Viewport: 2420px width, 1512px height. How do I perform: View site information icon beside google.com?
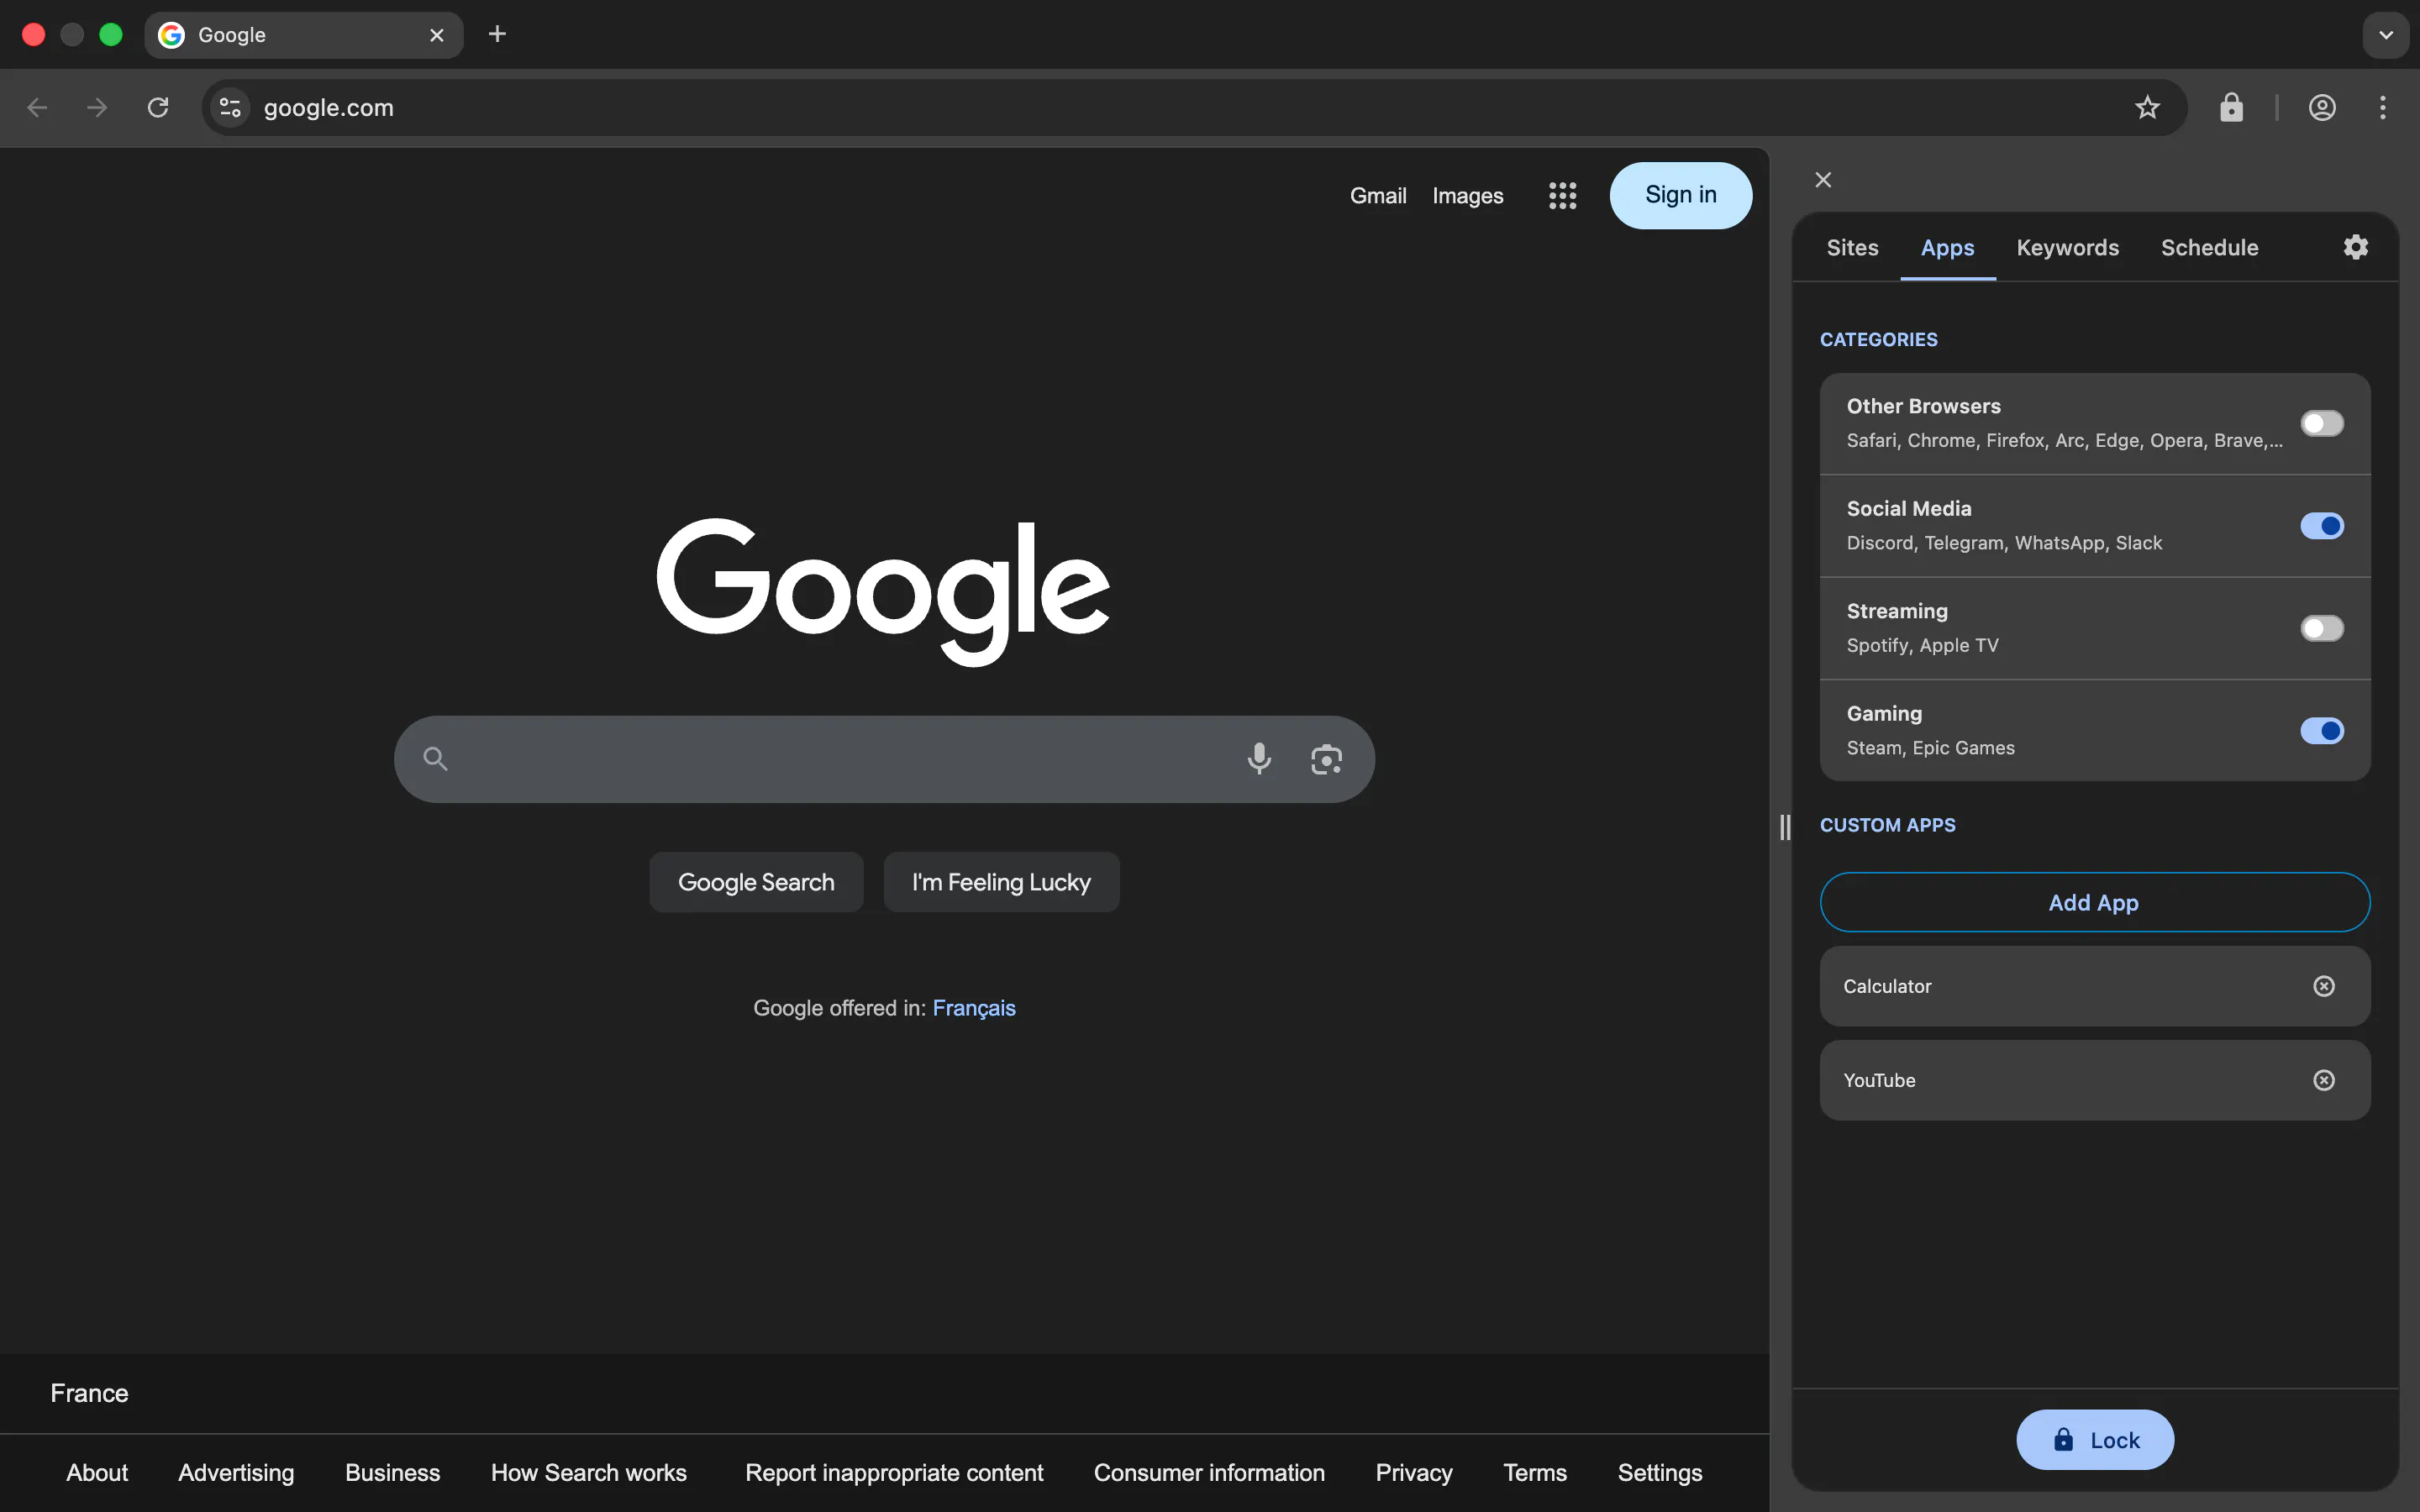click(230, 108)
